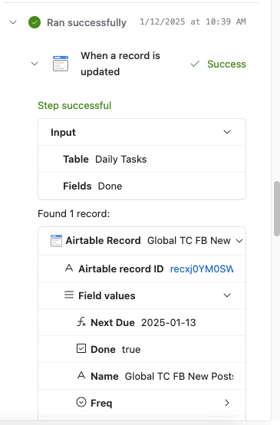Click the Table Daily Tasks row

(142, 159)
